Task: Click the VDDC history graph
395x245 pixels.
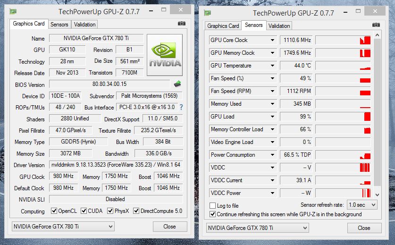Action: pyautogui.click(x=343, y=168)
